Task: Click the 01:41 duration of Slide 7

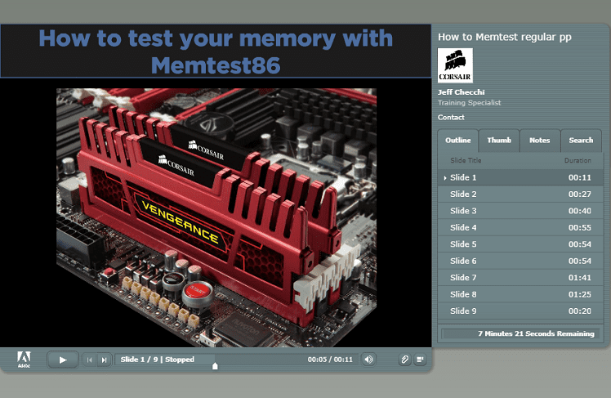Action: tap(579, 278)
